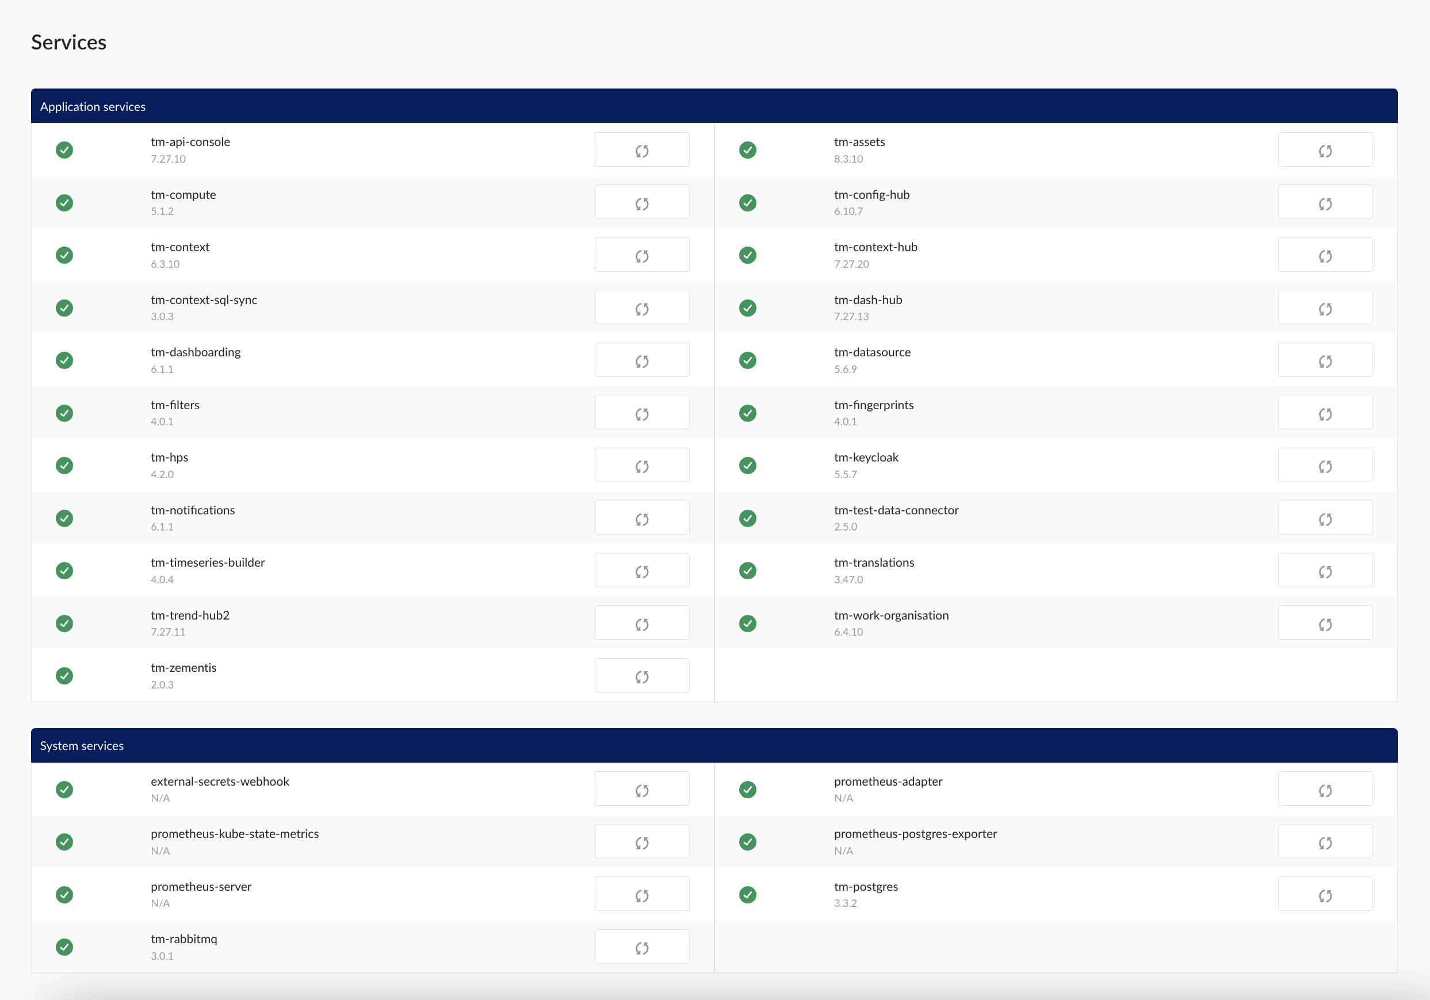Click the Services page heading
This screenshot has width=1430, height=1000.
pyautogui.click(x=68, y=43)
